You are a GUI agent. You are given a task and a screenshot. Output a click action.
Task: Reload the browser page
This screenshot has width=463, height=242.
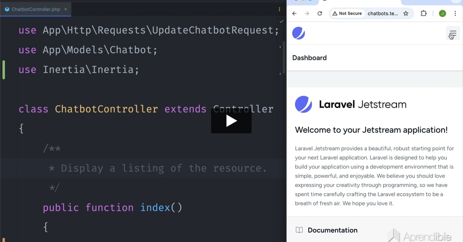coord(319,13)
